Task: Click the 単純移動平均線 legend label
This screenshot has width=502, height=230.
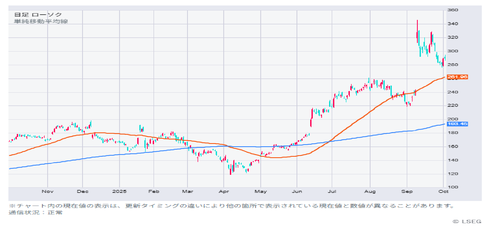Action: (41, 21)
